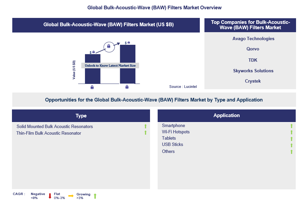Image resolution: width=307 pixels, height=201 pixels.
Task: Click the Source: Lucintel label
Action: [x=183, y=87]
